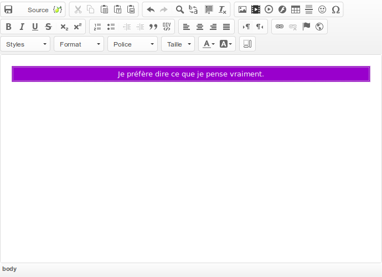Image resolution: width=382 pixels, height=277 pixels.
Task: Click the Source button
Action: point(38,9)
